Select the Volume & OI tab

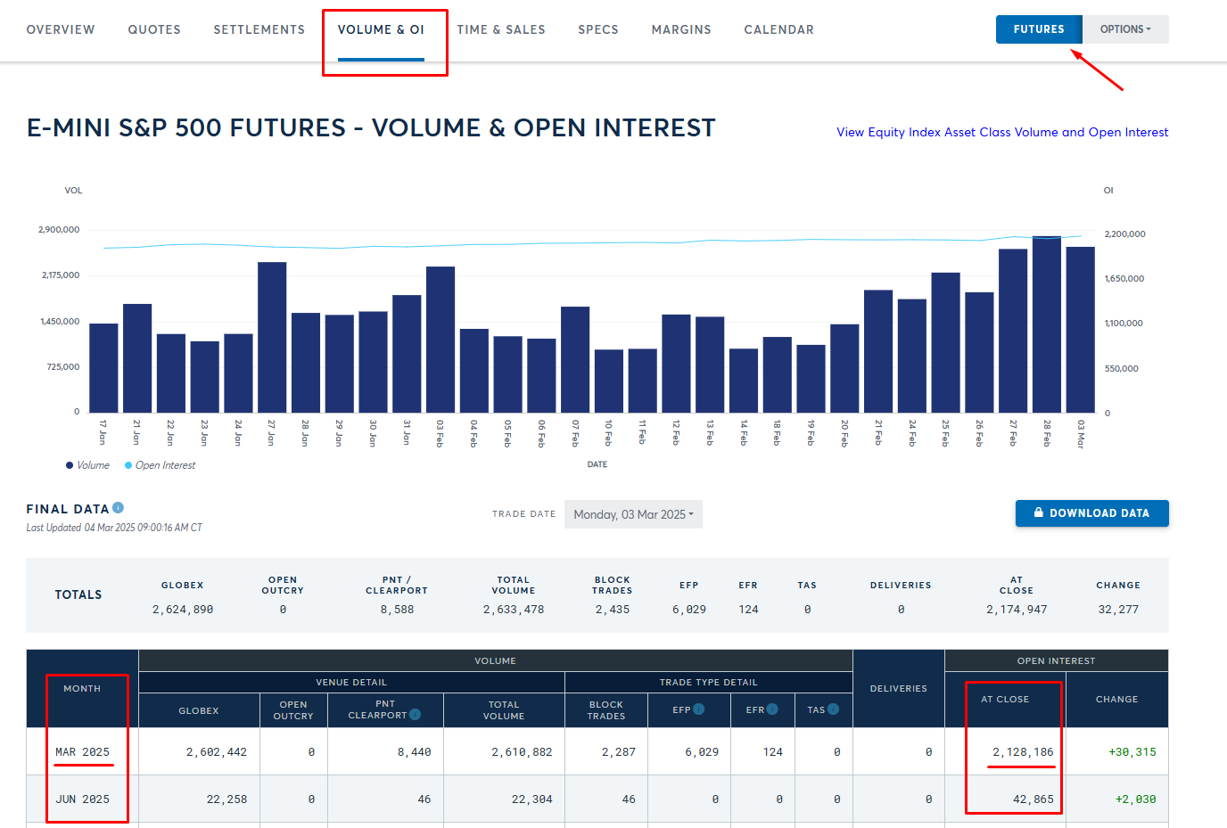381,29
